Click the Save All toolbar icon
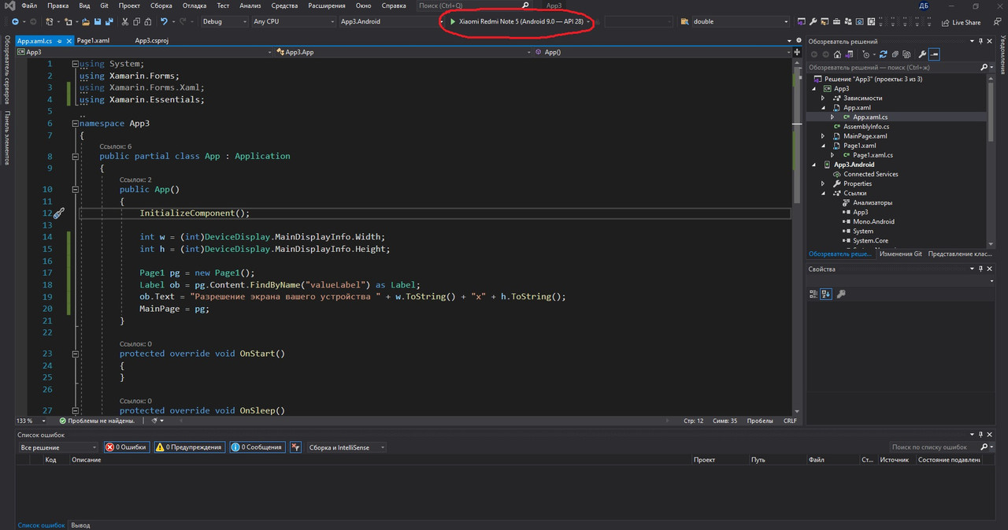This screenshot has height=530, width=1008. click(108, 21)
